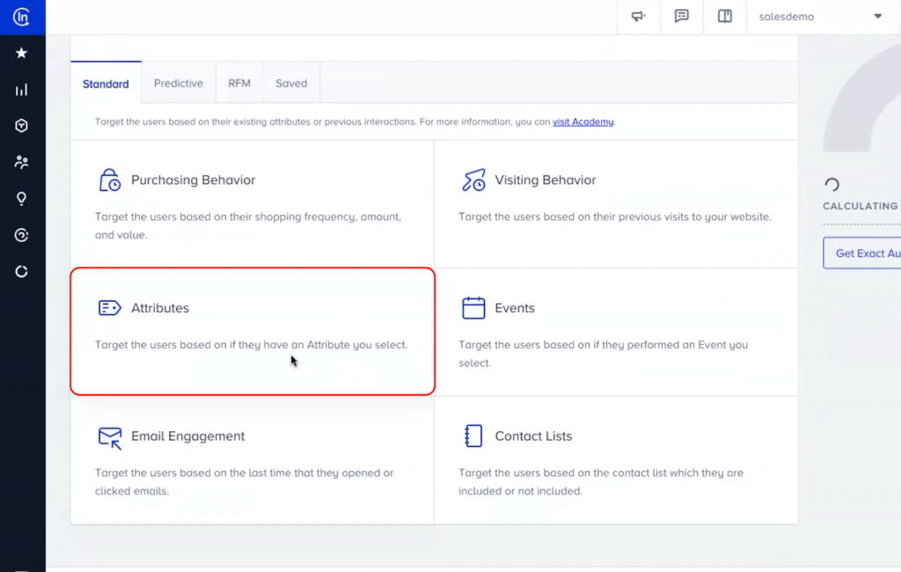
Task: Choose the Visiting Behavior segment card
Action: [x=615, y=204]
